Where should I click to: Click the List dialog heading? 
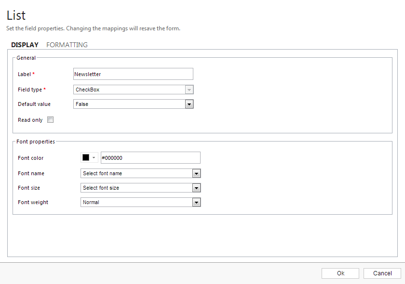tap(16, 15)
